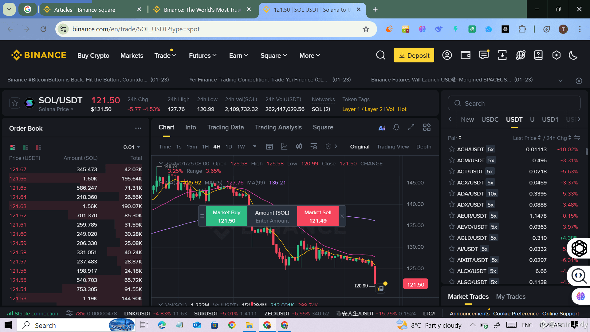Screen dimensions: 590x332
Task: Open the chart AI assistant icon
Action: (x=382, y=128)
